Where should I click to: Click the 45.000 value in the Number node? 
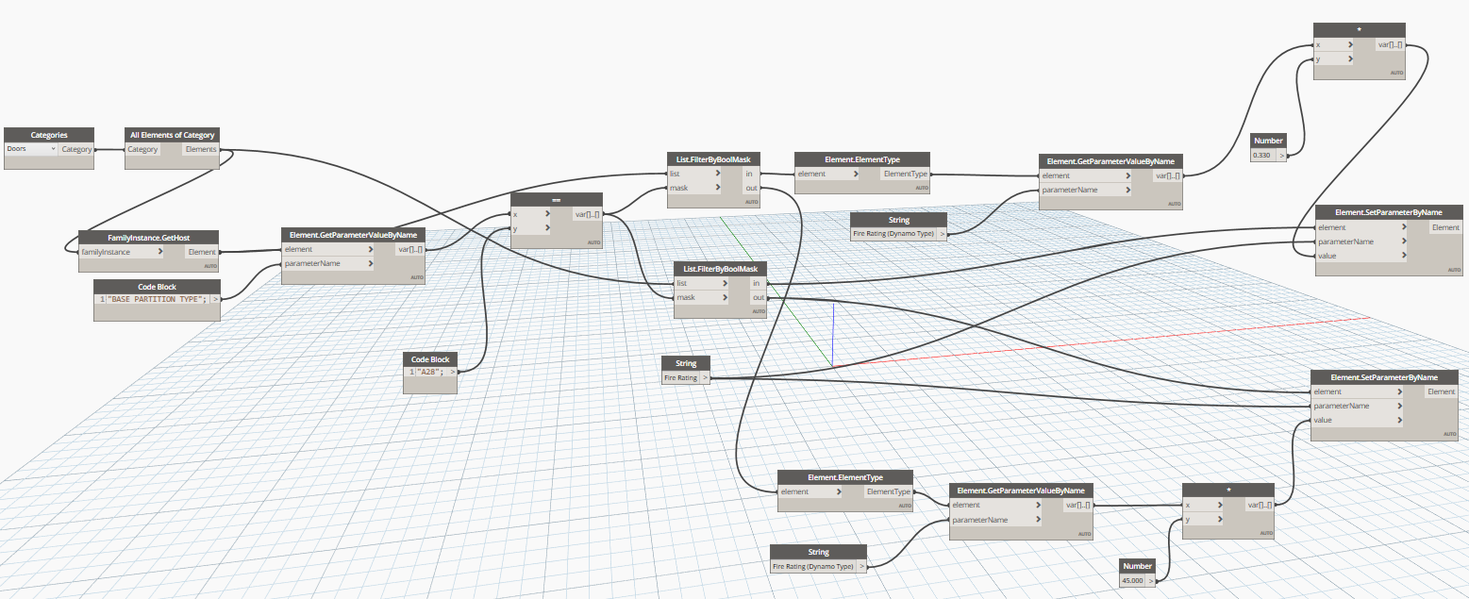point(1132,580)
